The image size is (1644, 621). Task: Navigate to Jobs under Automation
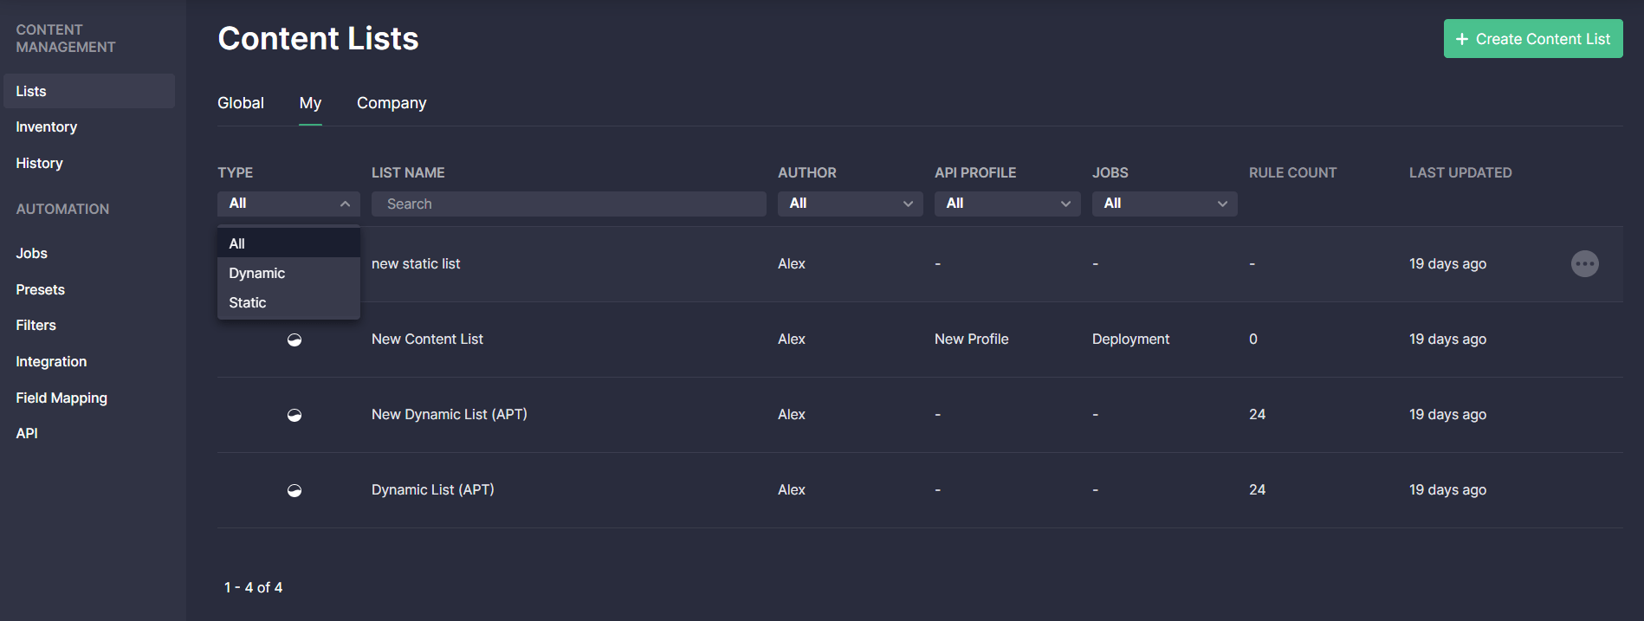pos(32,253)
